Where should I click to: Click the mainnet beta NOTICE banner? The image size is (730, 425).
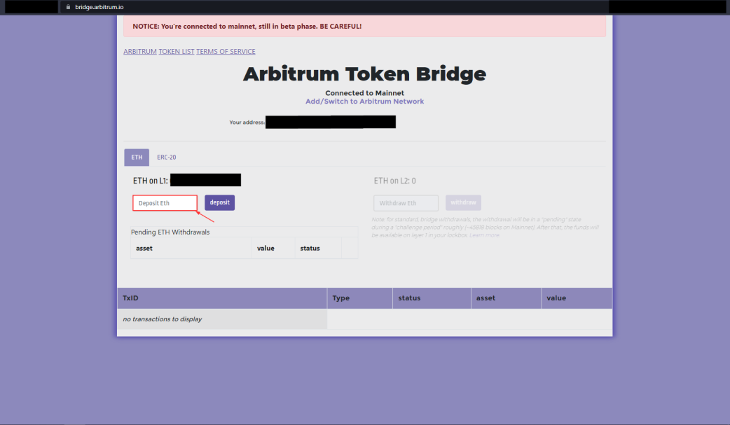[x=364, y=26]
